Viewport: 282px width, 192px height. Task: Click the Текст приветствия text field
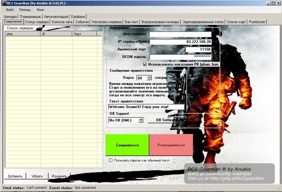(146, 107)
